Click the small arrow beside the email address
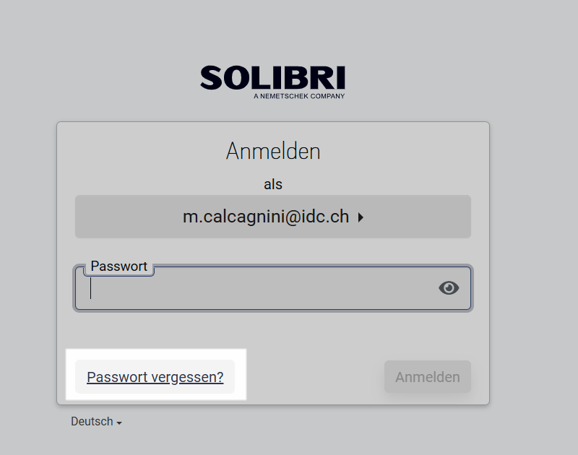Image resolution: width=578 pixels, height=455 pixels. tap(361, 217)
